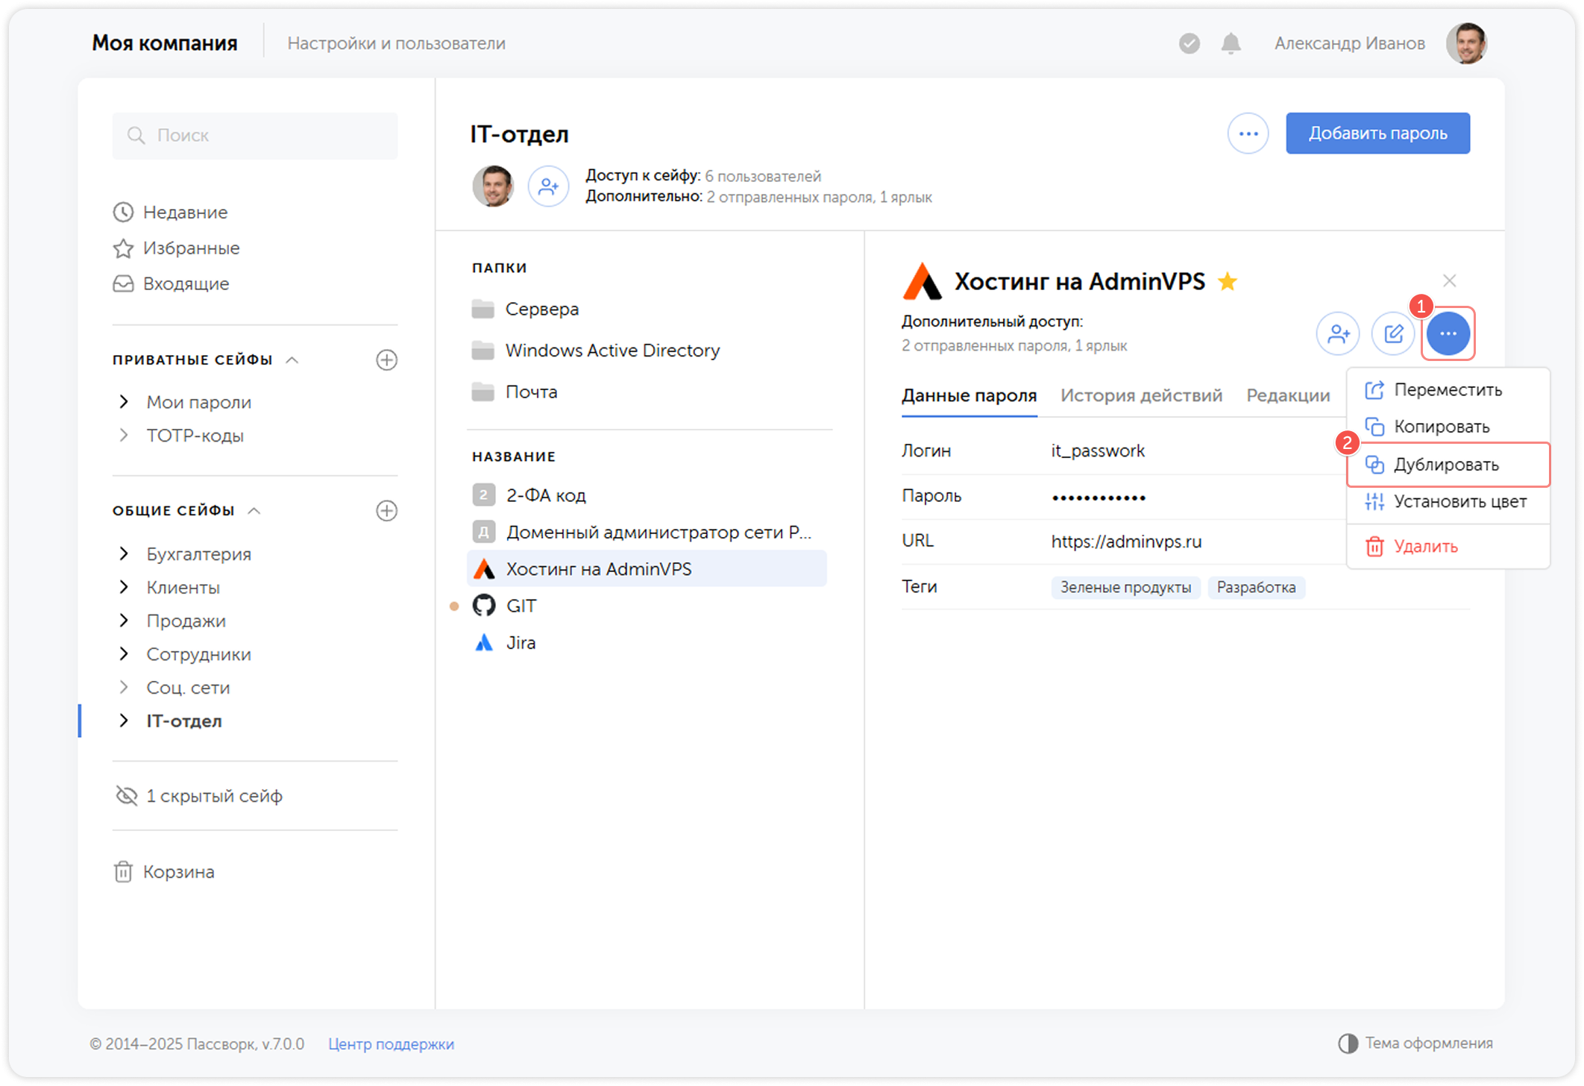The width and height of the screenshot is (1584, 1086).
Task: Click the masked password value
Action: [x=1098, y=498]
